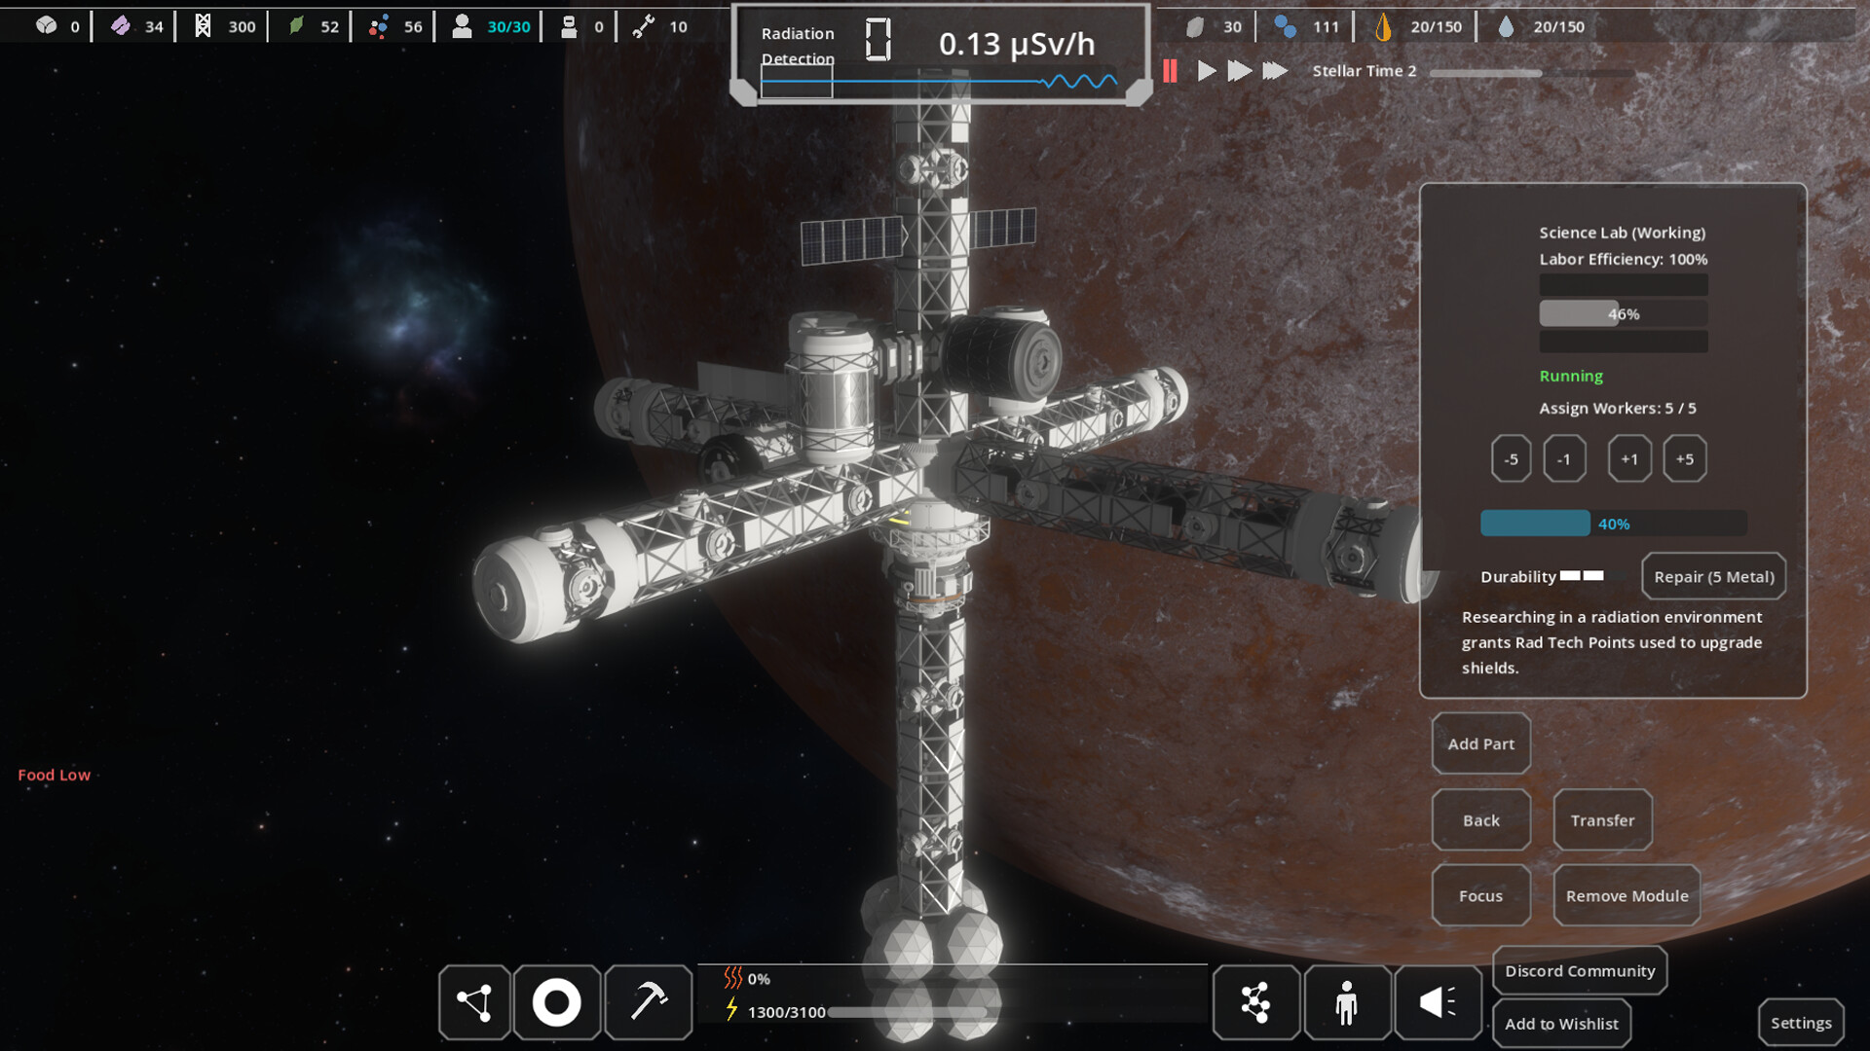Click the crew population icon
Viewport: 1870px width, 1051px height.
point(462,26)
